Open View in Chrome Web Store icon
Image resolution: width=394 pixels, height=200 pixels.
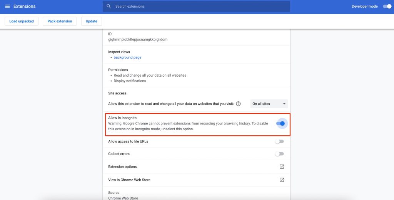point(282,180)
